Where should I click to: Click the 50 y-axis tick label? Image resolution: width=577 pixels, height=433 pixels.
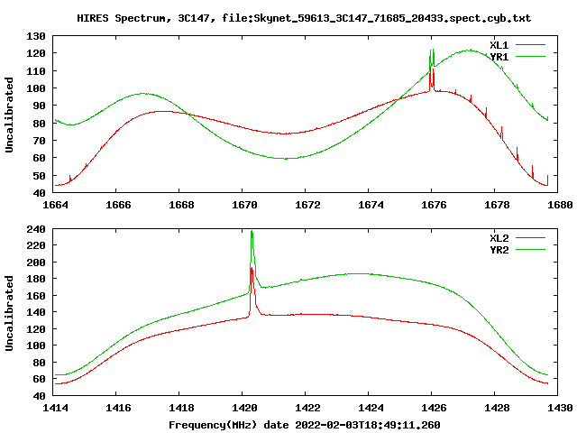point(40,176)
